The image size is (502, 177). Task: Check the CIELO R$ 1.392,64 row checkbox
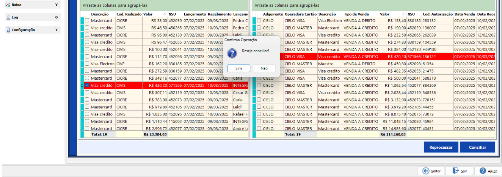[259, 86]
